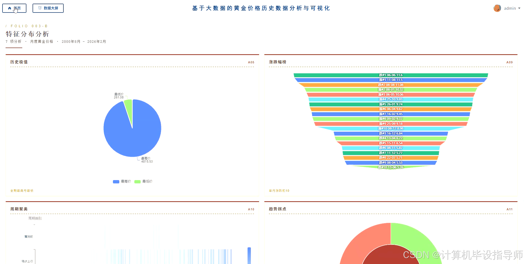Select funnel bar 跌#2 08-08 11.08
This screenshot has width=524, height=264.
tap(391, 85)
